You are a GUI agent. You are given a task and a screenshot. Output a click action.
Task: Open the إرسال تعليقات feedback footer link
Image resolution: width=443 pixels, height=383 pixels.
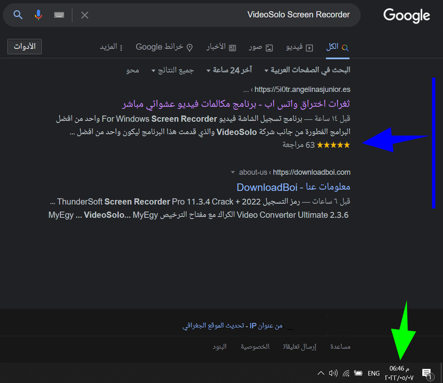click(x=299, y=346)
